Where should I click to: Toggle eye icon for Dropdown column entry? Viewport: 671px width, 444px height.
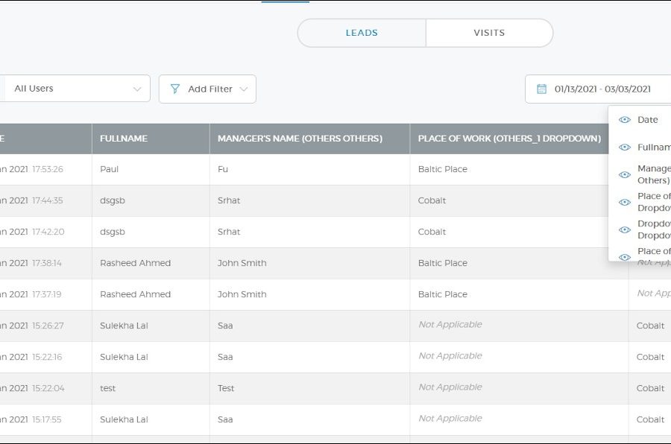click(625, 229)
